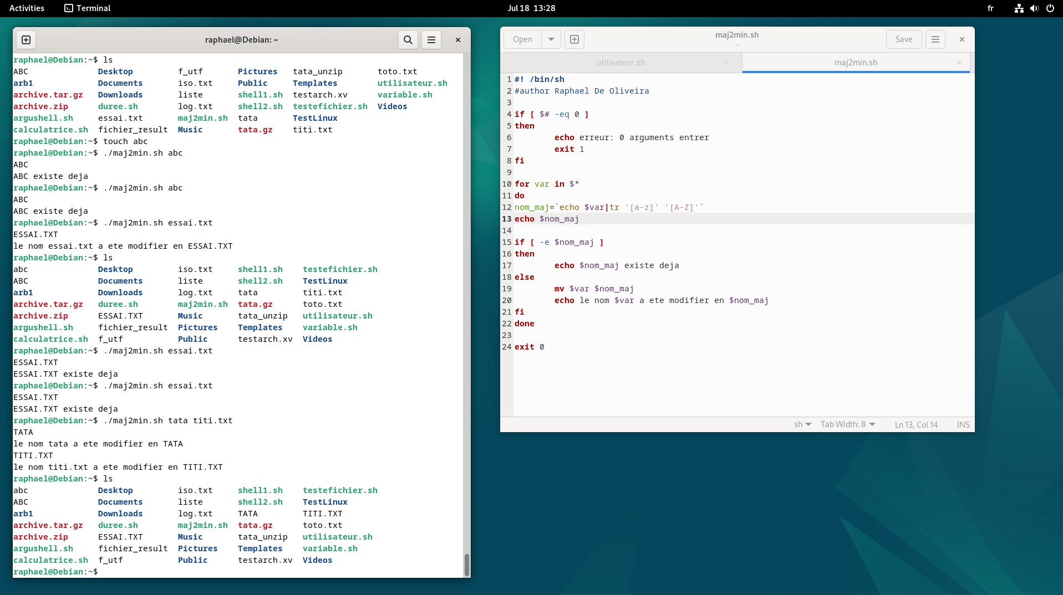Open the Activities overview
Image resolution: width=1063 pixels, height=595 pixels.
[x=27, y=8]
